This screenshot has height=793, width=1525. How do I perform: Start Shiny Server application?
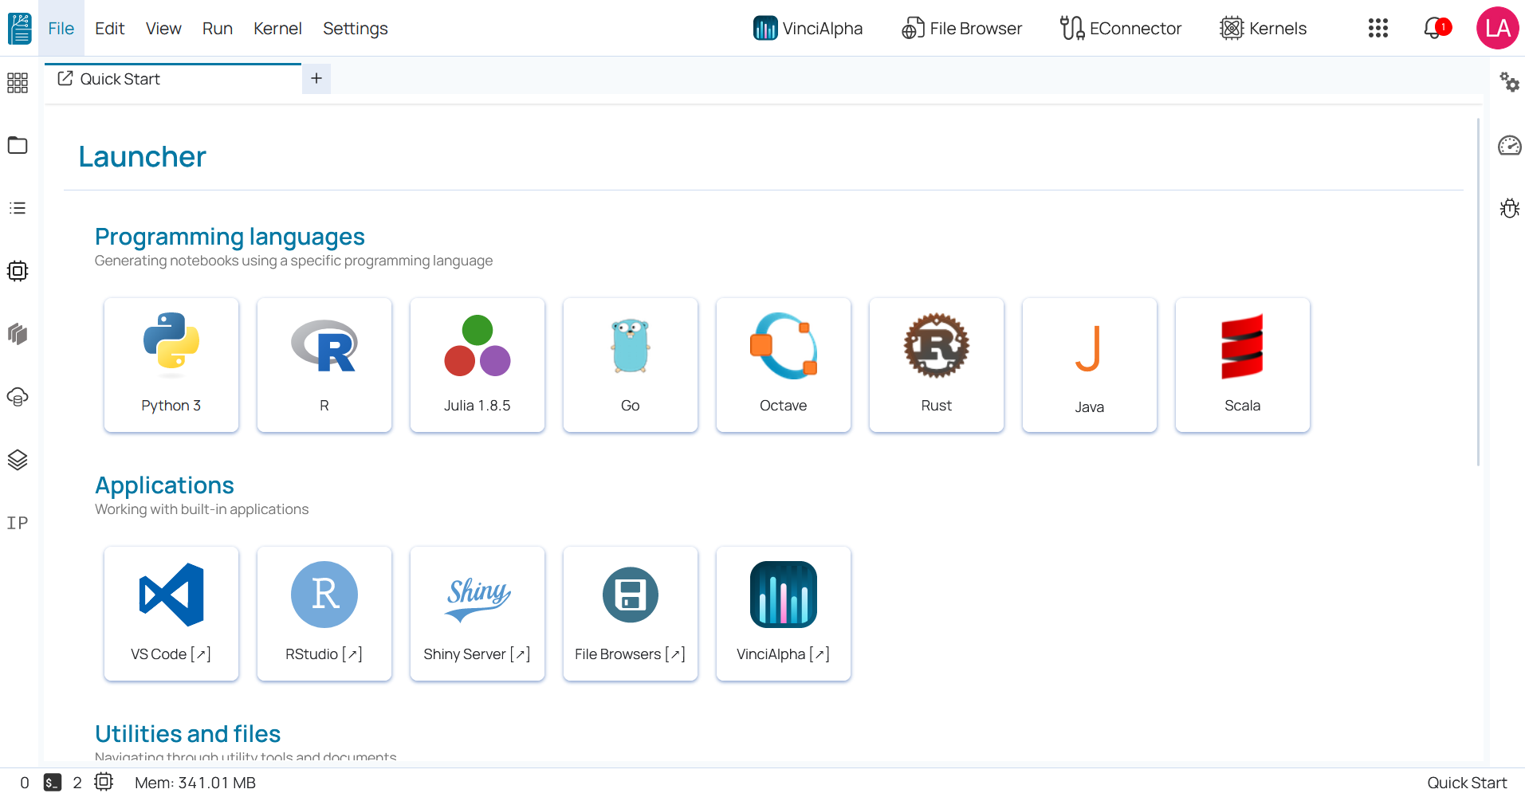(x=478, y=614)
